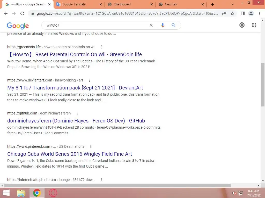
Task: Close the New Tab tab
Action: point(203,4)
